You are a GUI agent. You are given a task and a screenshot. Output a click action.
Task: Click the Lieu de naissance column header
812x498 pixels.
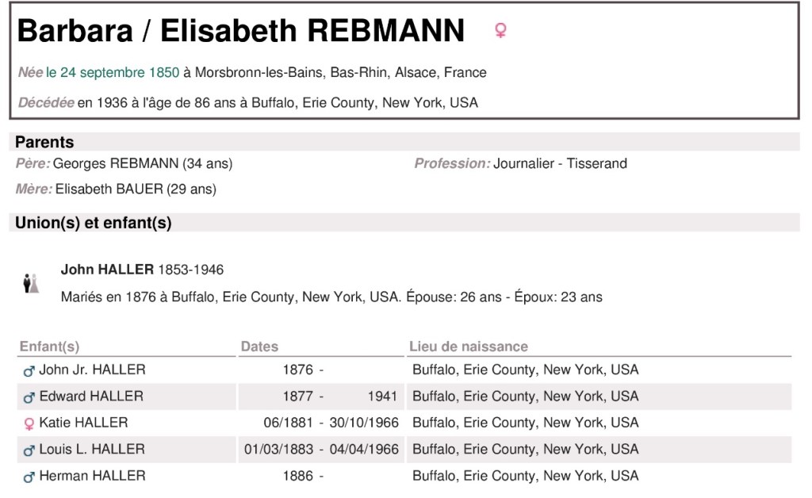468,347
